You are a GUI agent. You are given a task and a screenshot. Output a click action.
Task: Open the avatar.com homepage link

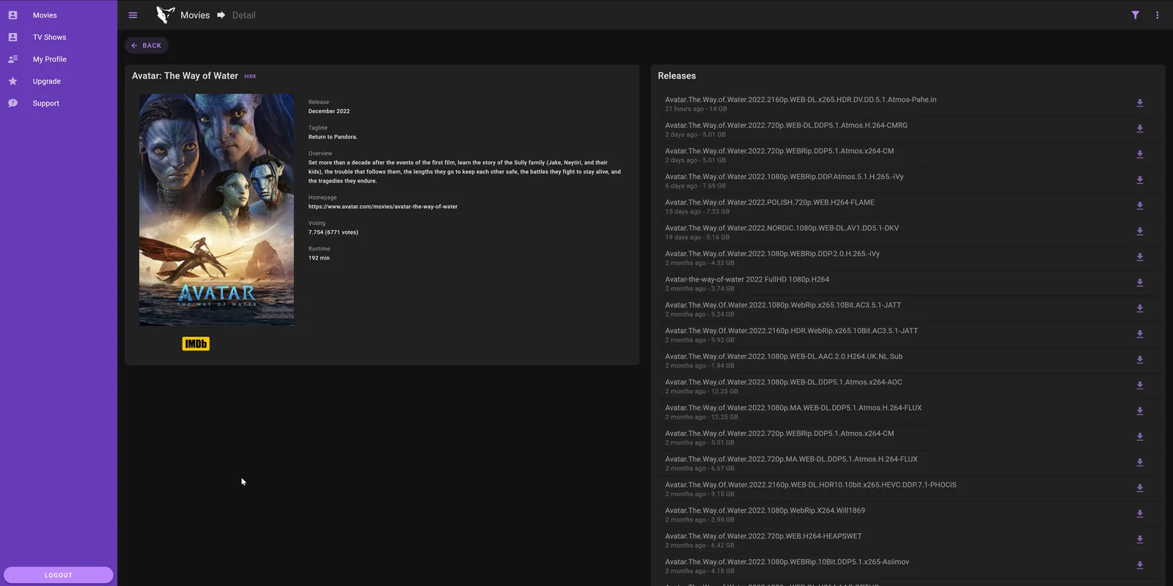coord(383,207)
